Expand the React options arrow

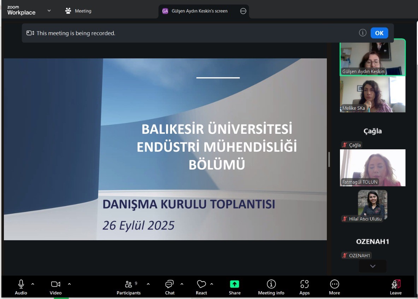pyautogui.click(x=212, y=284)
